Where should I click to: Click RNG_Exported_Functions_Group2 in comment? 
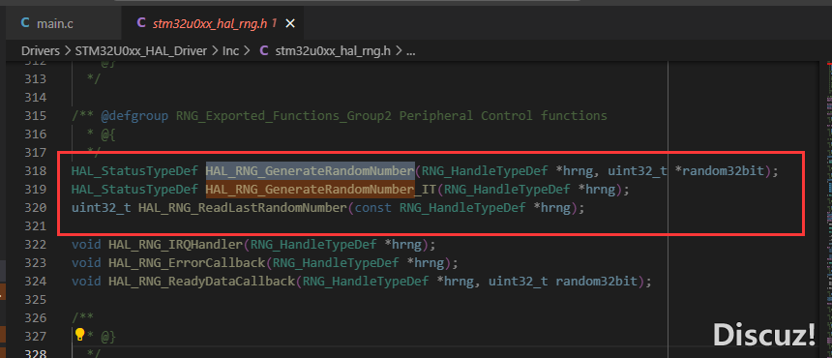coord(283,115)
